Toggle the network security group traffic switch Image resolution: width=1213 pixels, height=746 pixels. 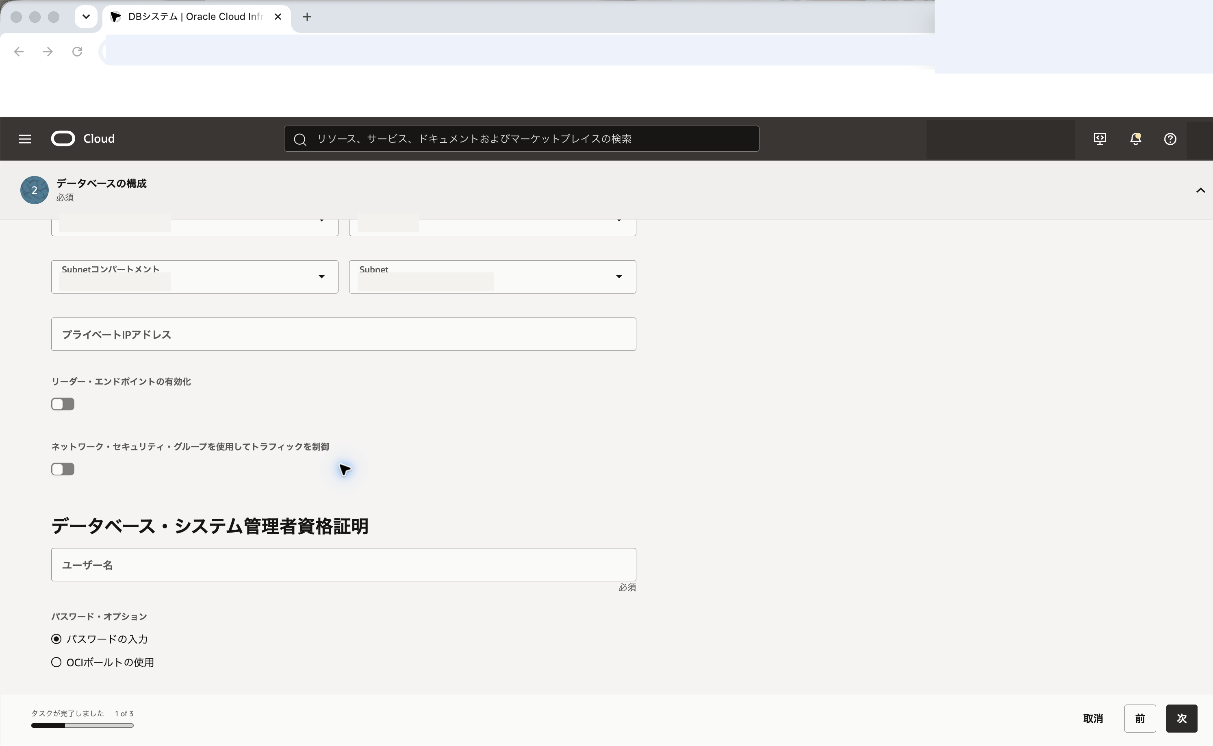point(63,469)
